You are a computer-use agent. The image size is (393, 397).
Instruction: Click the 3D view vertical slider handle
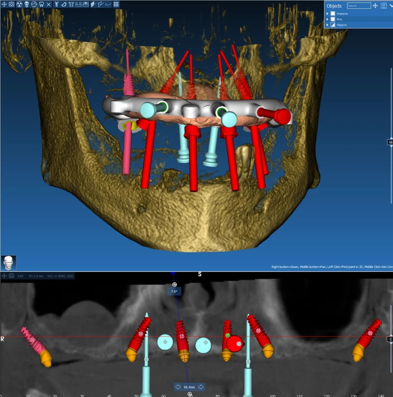click(391, 142)
